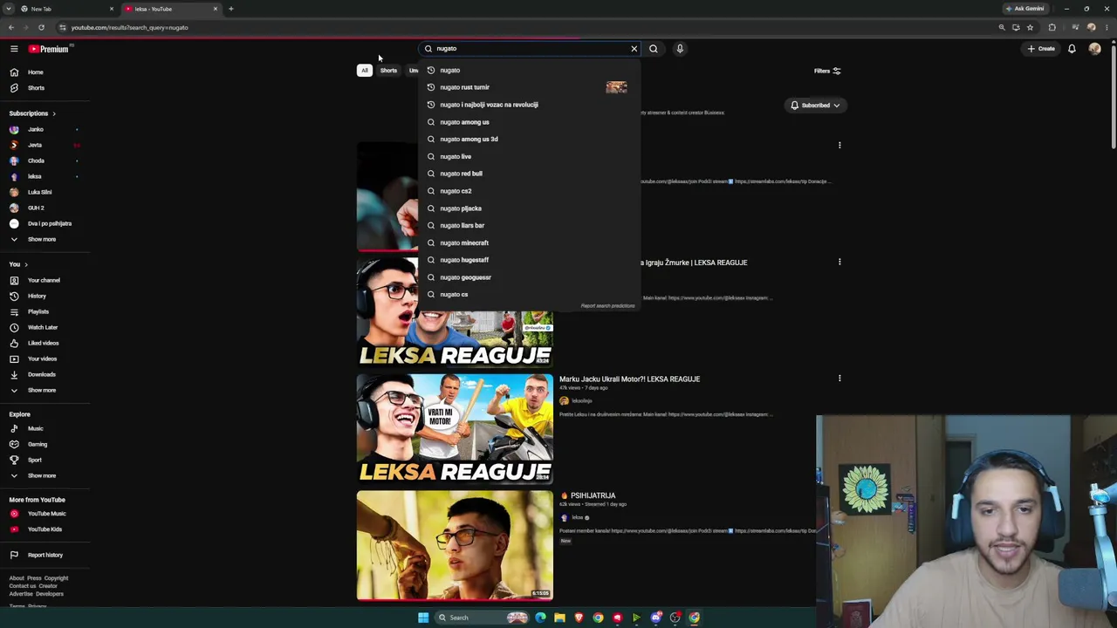Open File Explorer from the taskbar
The image size is (1117, 628).
(559, 618)
